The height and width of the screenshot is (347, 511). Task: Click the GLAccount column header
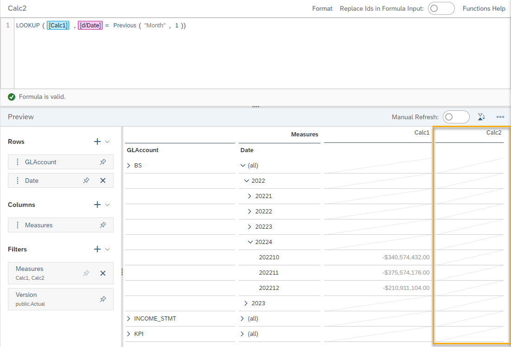[142, 150]
